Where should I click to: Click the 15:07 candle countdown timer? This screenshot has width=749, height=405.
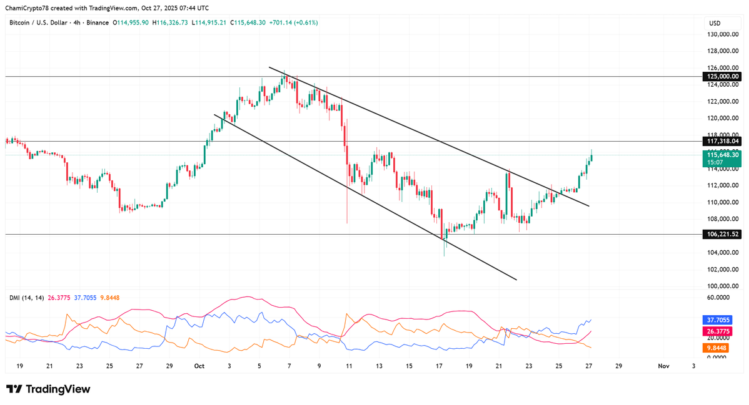click(x=713, y=161)
